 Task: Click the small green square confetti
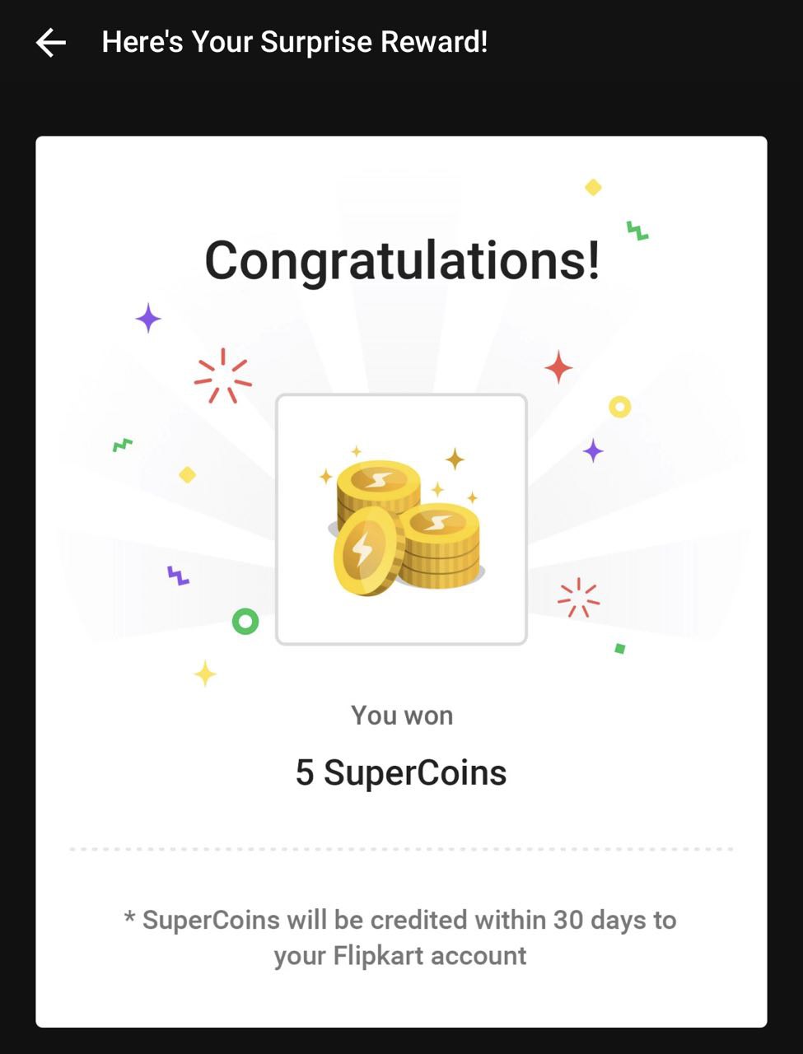[x=620, y=649]
